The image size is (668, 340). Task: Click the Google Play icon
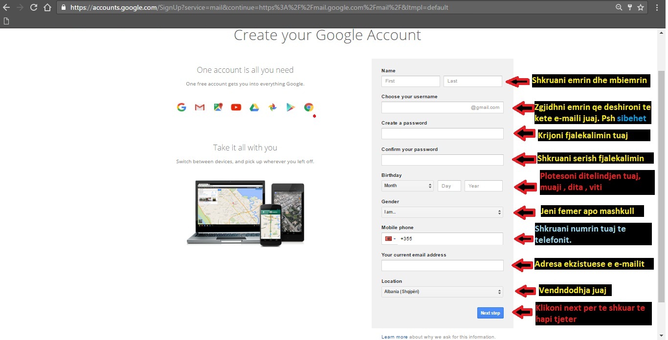point(291,107)
